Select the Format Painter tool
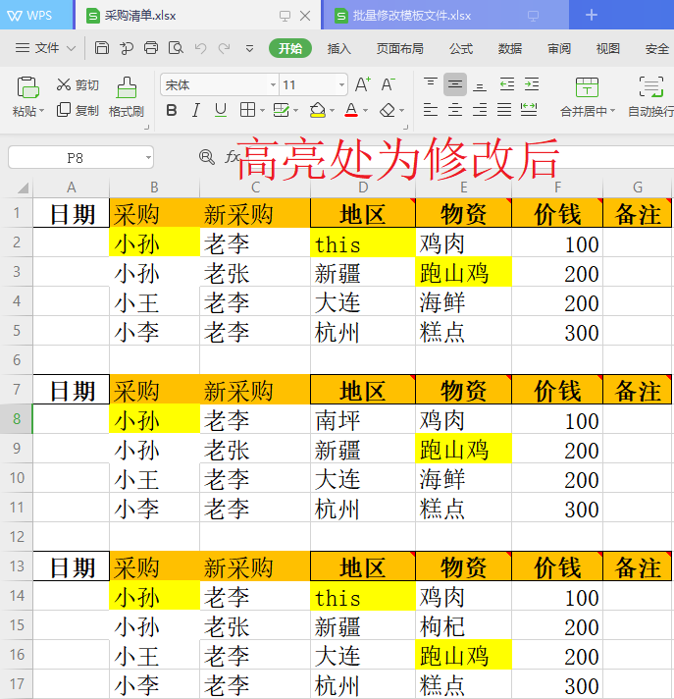Image resolution: width=674 pixels, height=699 pixels. [127, 97]
